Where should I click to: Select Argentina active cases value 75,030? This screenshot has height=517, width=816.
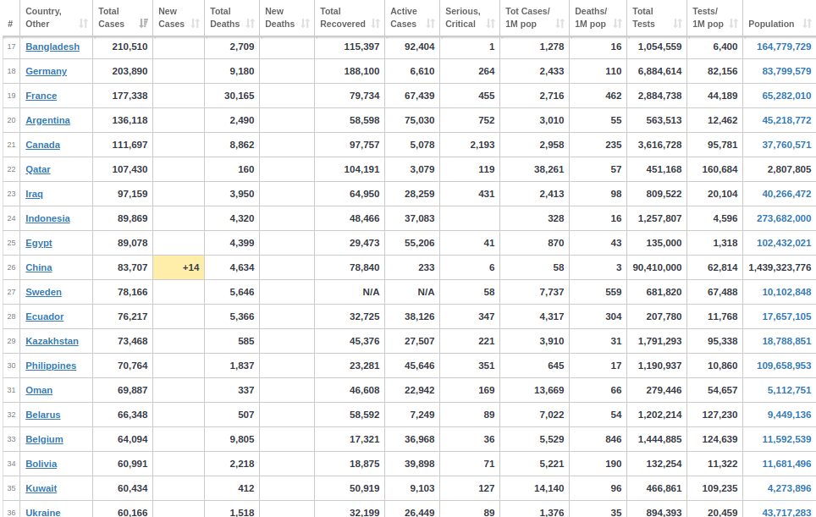click(x=420, y=120)
